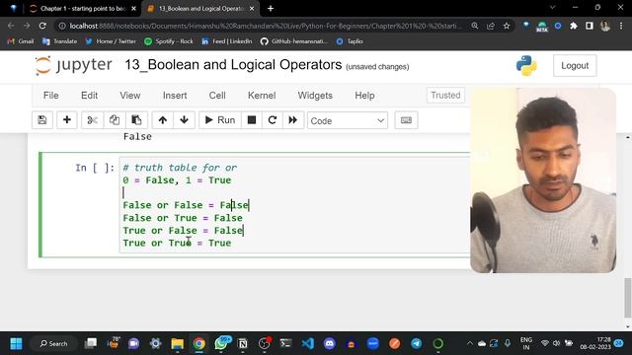This screenshot has width=632, height=355.
Task: Click the Jupyter logo
Action: (73, 65)
